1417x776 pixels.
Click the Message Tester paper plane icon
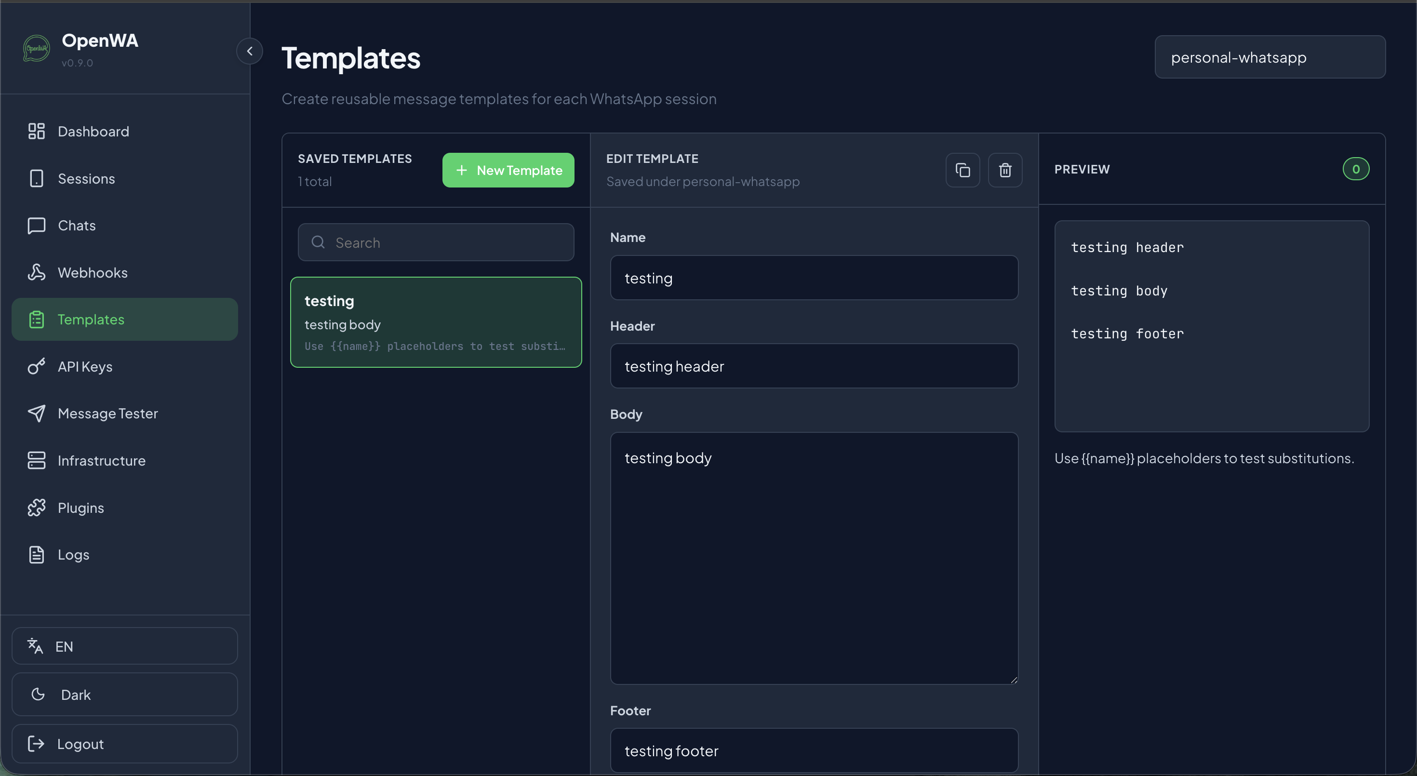36,413
